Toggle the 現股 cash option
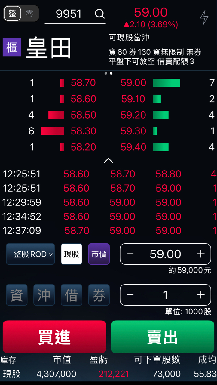217x385 pixels. (x=72, y=254)
